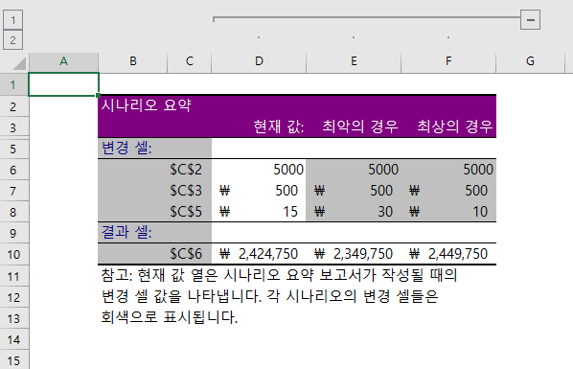Screen dimensions: 573x369
Task: Click outline level 2 button
Action: (x=12, y=40)
